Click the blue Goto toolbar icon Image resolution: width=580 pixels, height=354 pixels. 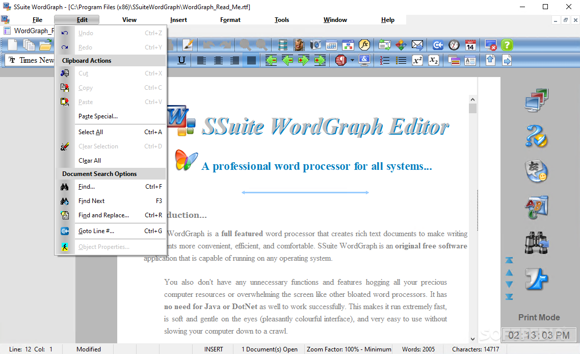click(438, 45)
